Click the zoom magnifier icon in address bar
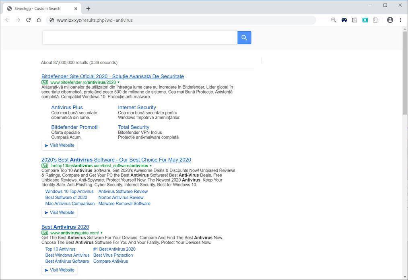 click(334, 20)
